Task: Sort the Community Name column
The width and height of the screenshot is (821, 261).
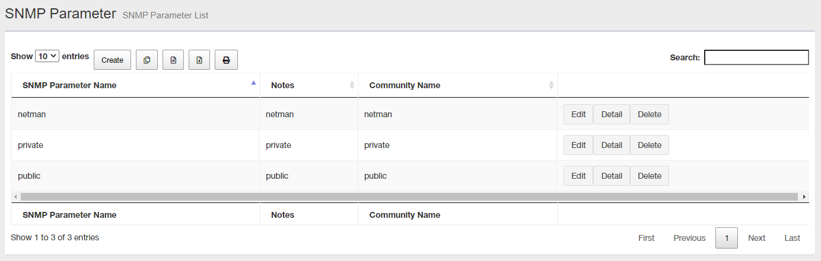Action: pyautogui.click(x=551, y=85)
